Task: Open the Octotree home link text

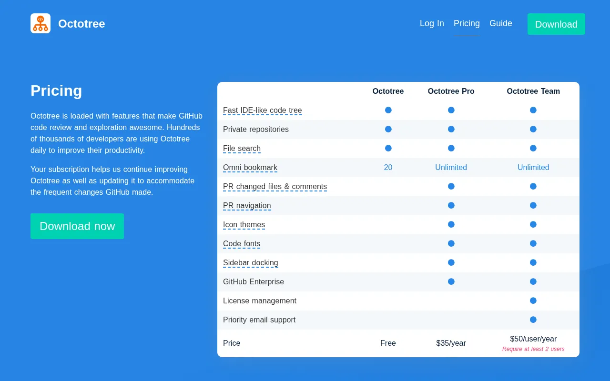Action: pyautogui.click(x=81, y=24)
